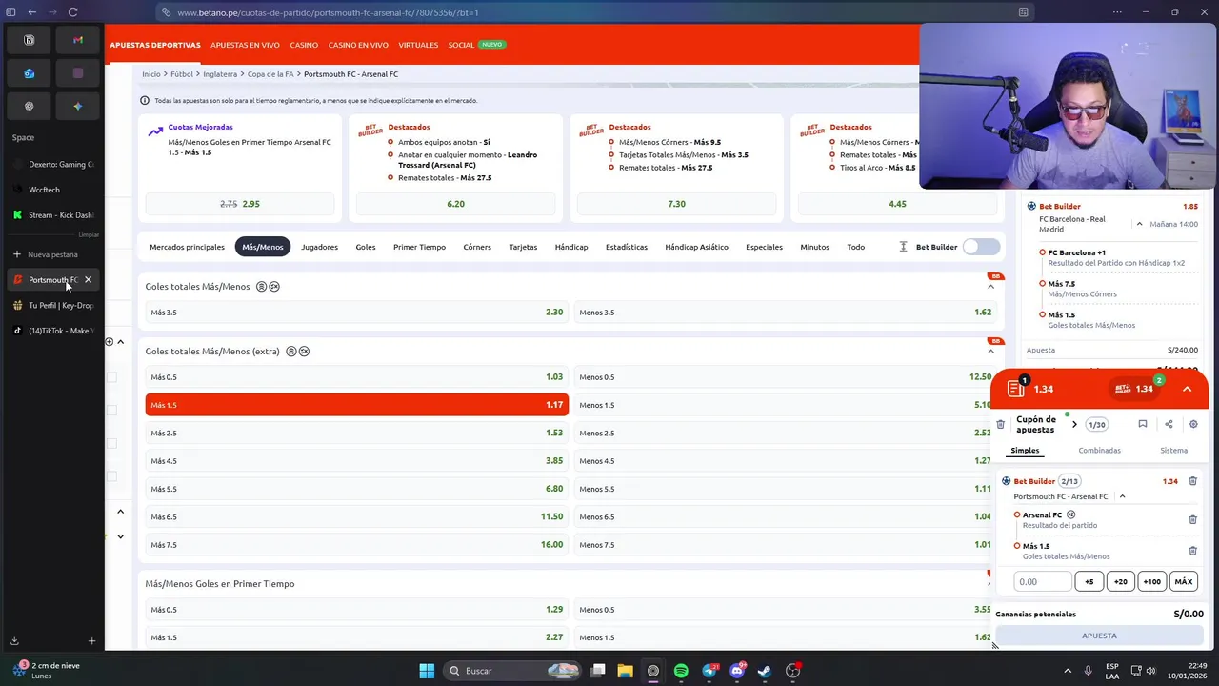
Task: Open Casino in the Betano top menu
Action: (x=304, y=45)
